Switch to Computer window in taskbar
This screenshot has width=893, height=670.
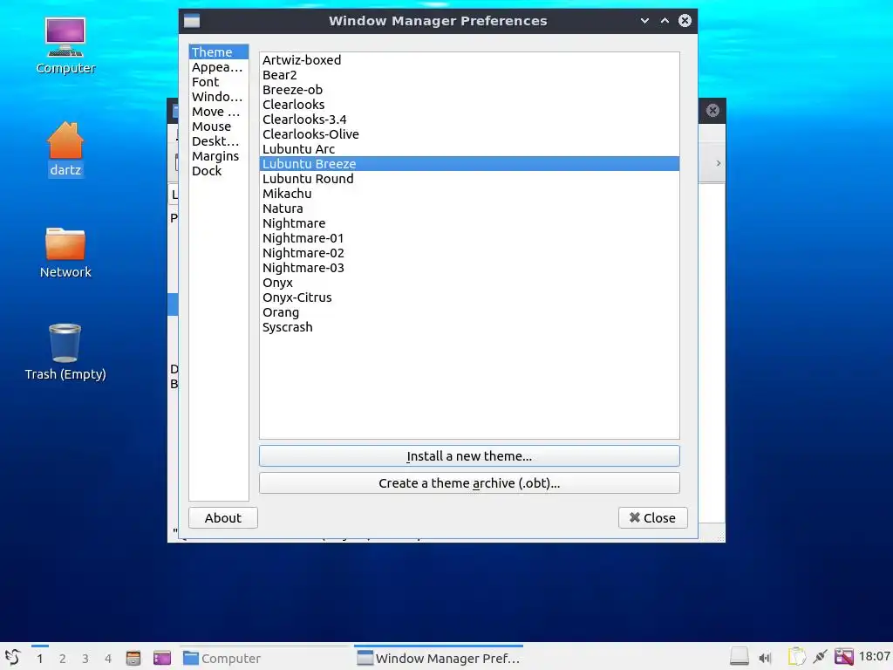[x=264, y=658]
